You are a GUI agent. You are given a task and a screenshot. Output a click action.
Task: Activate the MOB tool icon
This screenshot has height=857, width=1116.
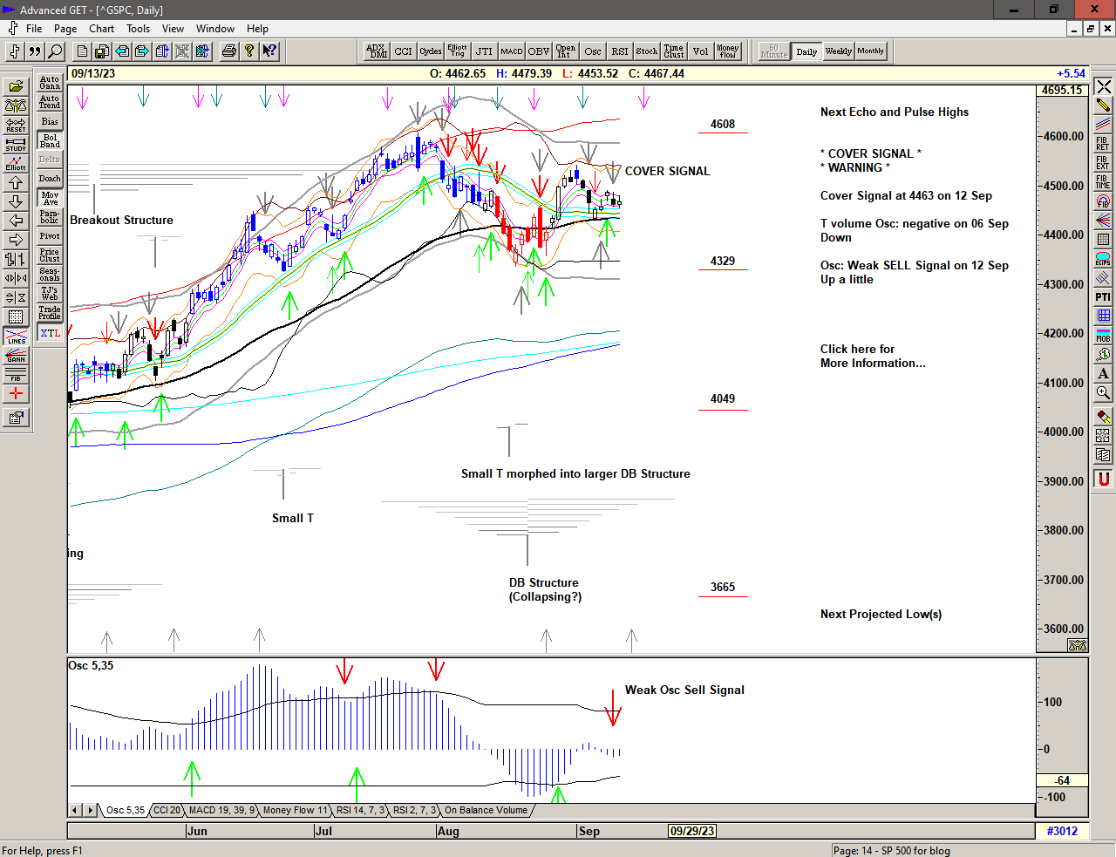(x=1103, y=335)
